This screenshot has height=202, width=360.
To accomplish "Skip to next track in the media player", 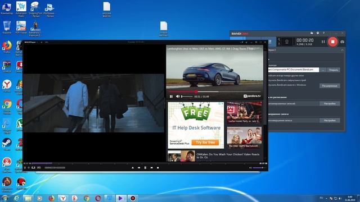I will point(151,168).
